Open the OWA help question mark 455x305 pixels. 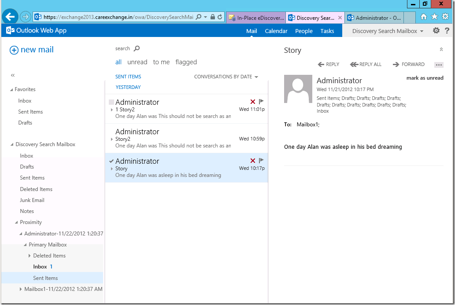pos(447,30)
